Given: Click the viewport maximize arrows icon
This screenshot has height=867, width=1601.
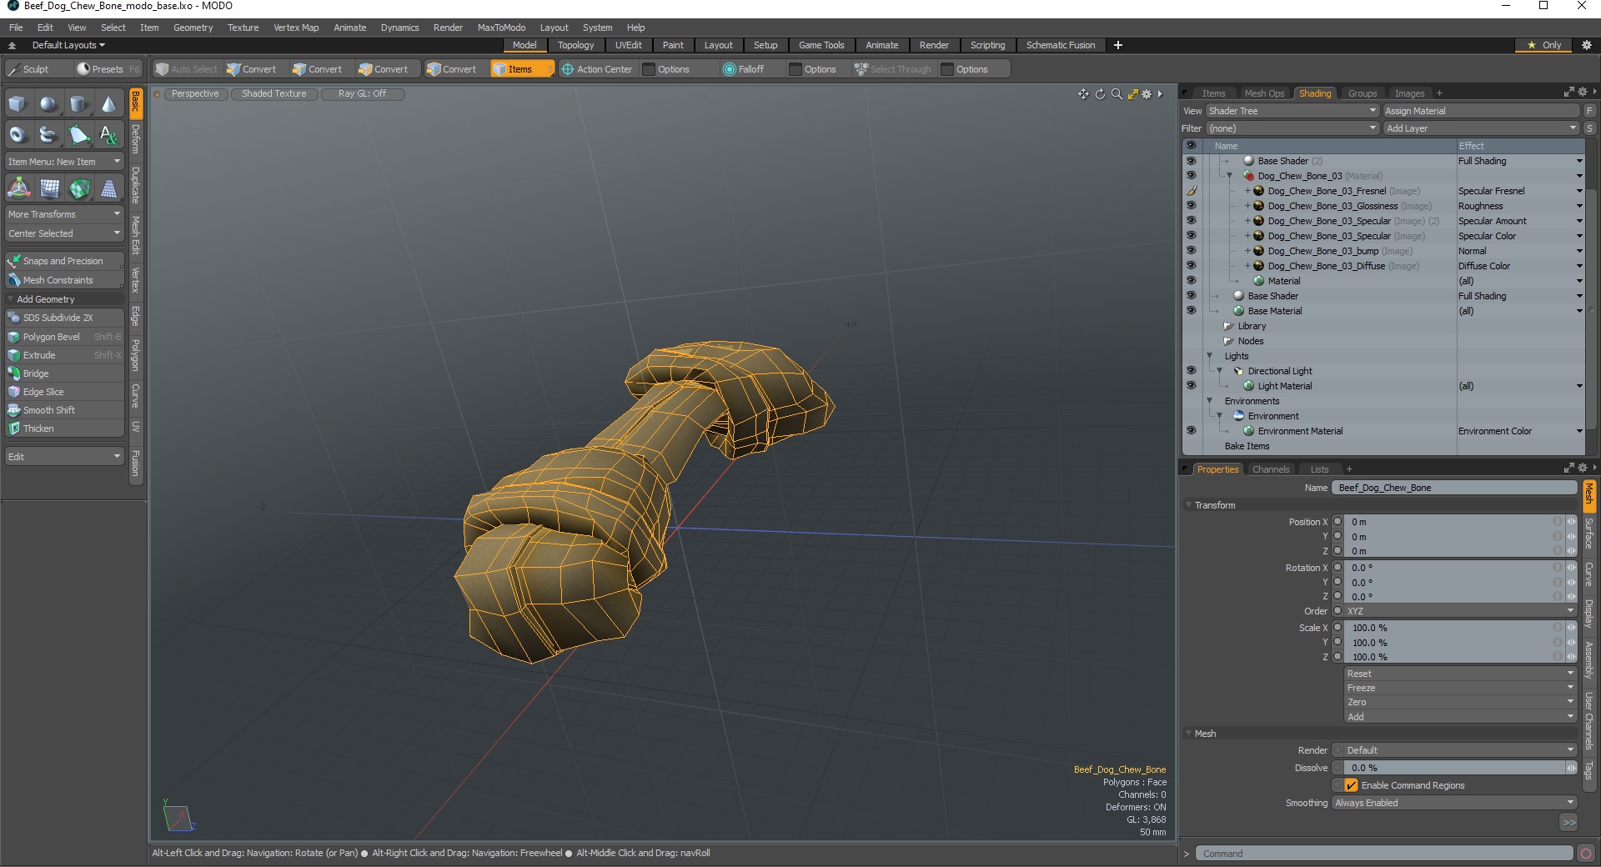Looking at the screenshot, I should click(1132, 94).
